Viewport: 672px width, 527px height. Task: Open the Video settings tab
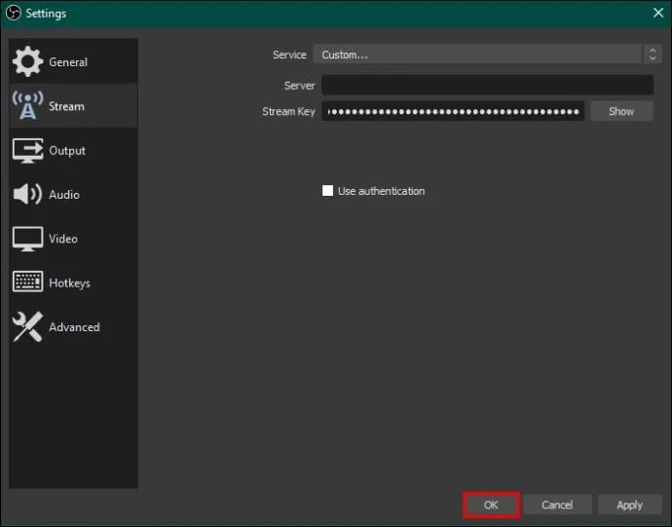click(73, 239)
